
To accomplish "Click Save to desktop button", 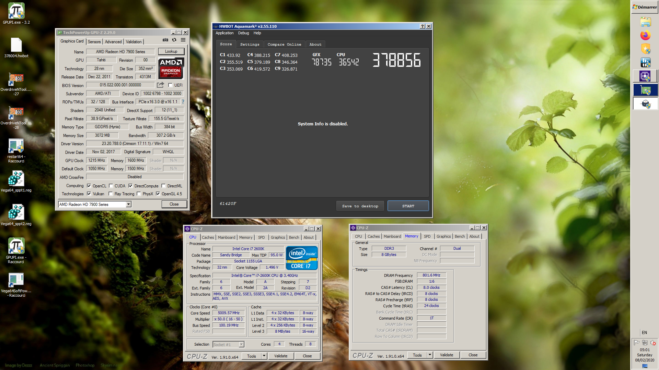I will coord(360,206).
